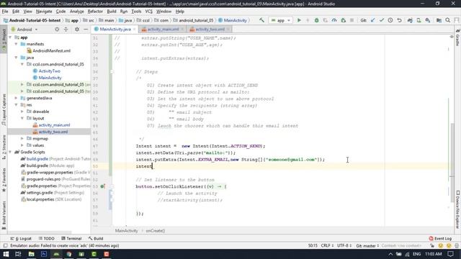Switch to the activity_main.xml editor tab

click(164, 29)
